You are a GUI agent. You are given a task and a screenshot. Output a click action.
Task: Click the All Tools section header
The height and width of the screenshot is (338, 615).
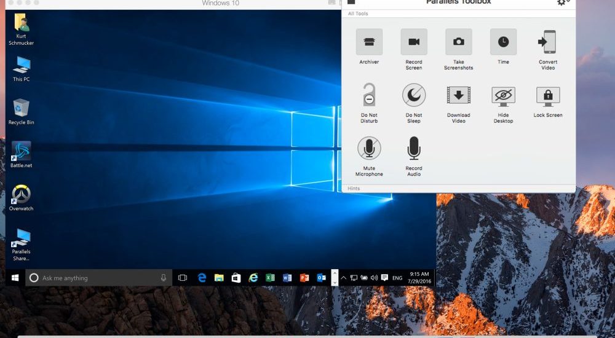[x=358, y=14]
